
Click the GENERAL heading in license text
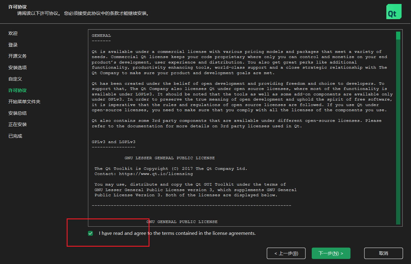point(101,36)
